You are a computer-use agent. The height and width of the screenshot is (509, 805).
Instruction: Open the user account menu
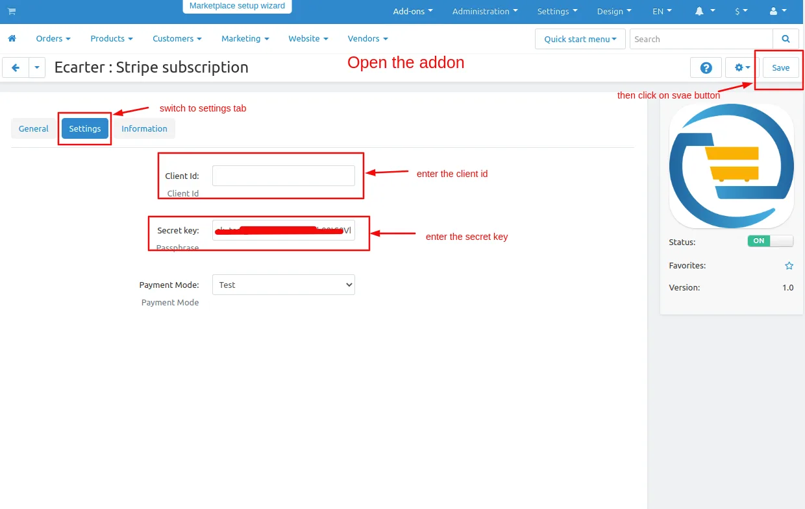click(776, 11)
